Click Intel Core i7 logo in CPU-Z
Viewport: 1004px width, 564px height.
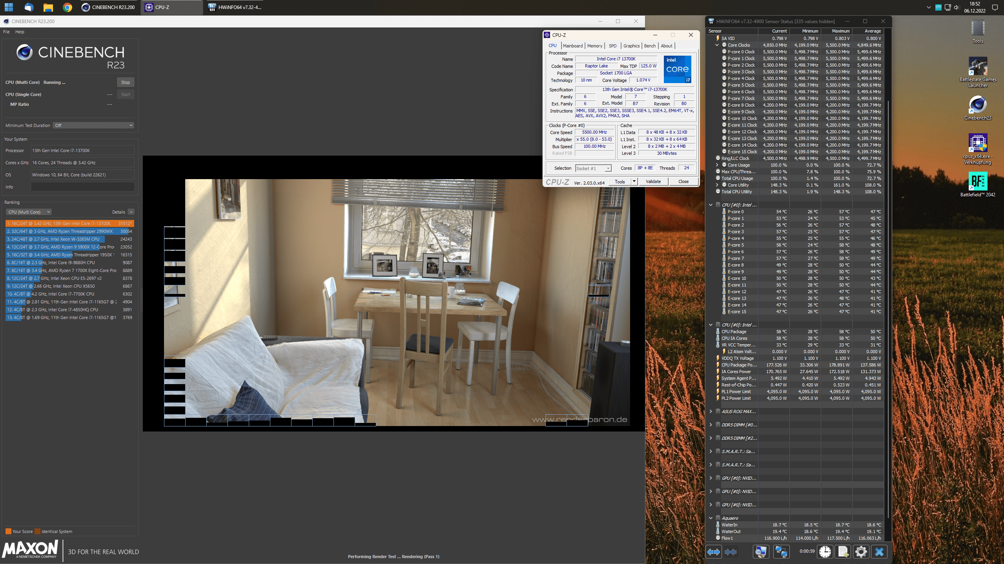point(677,69)
